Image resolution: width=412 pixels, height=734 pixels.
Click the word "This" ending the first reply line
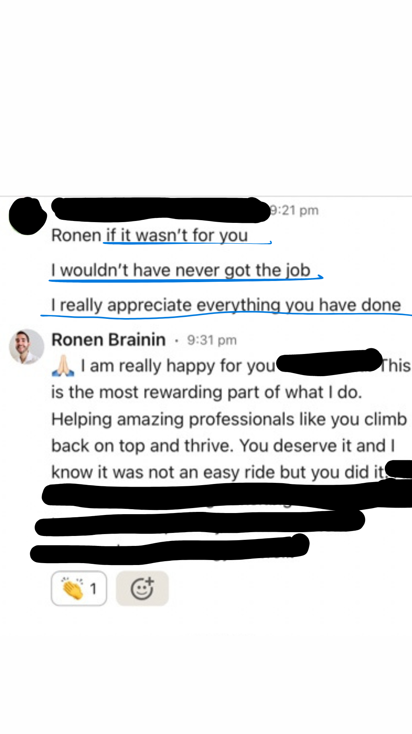tap(396, 366)
